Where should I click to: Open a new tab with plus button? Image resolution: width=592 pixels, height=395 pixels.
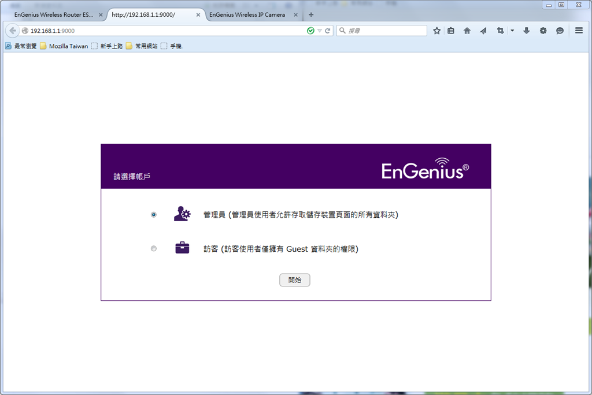(x=310, y=14)
